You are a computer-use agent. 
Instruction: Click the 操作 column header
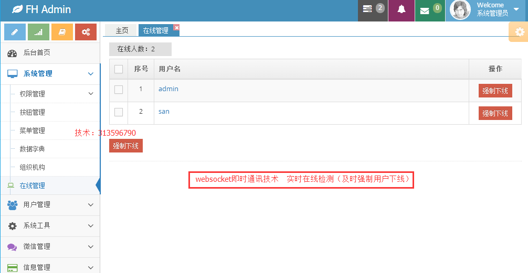(x=495, y=69)
